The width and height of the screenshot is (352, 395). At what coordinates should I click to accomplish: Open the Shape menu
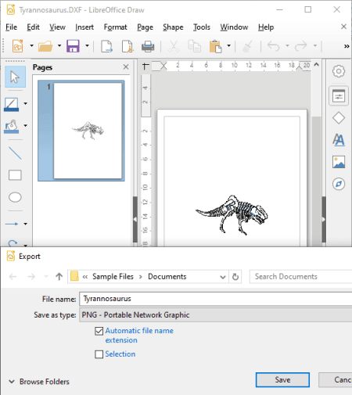[x=173, y=27]
